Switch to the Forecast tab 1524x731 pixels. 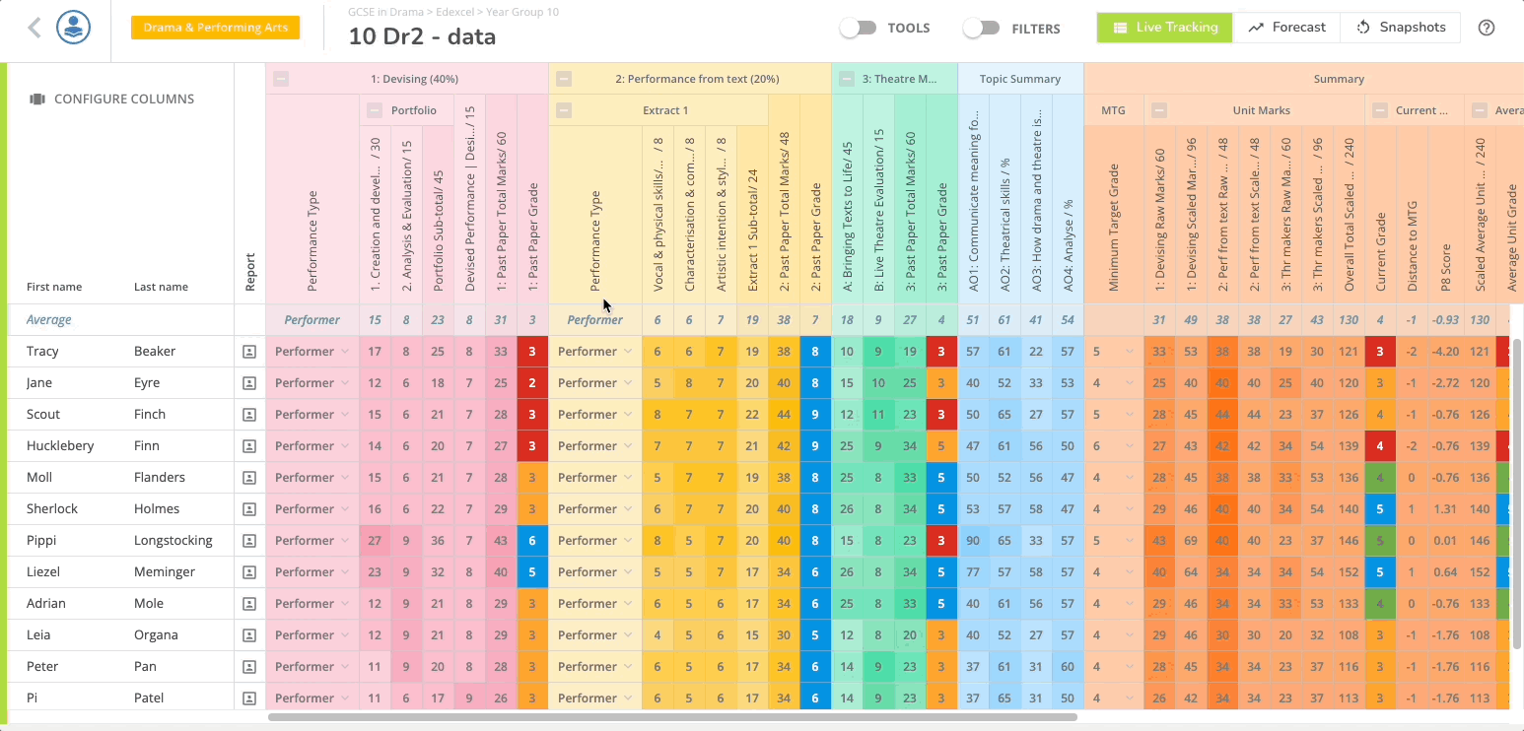1286,28
